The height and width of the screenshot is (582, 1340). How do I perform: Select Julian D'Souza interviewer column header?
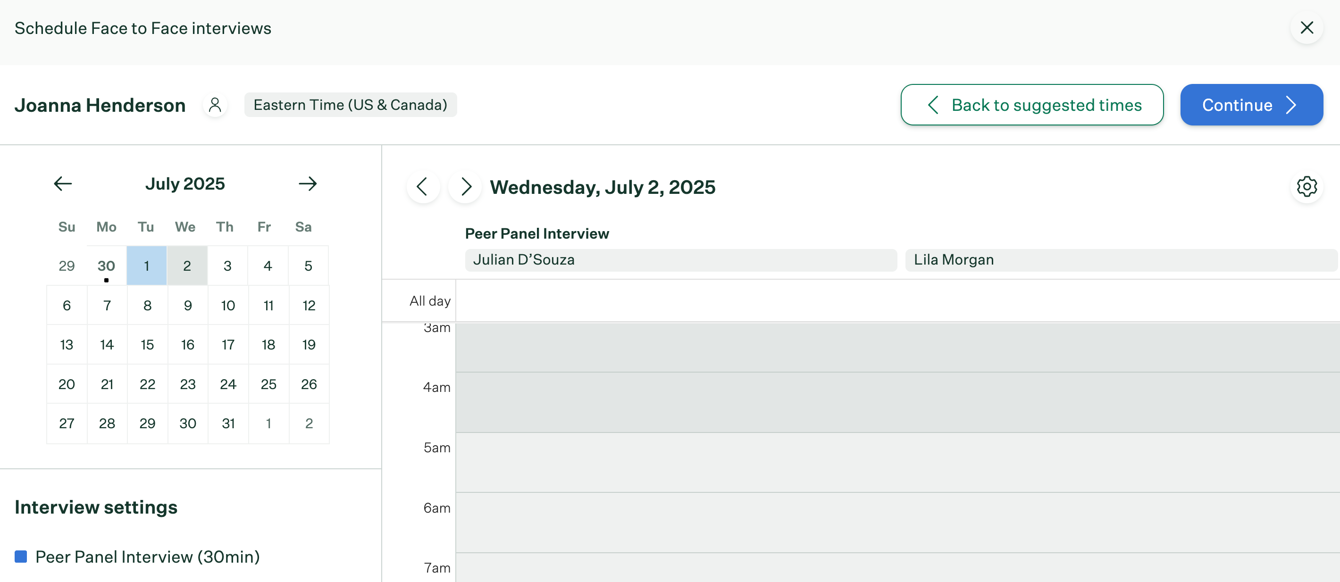[x=680, y=260]
